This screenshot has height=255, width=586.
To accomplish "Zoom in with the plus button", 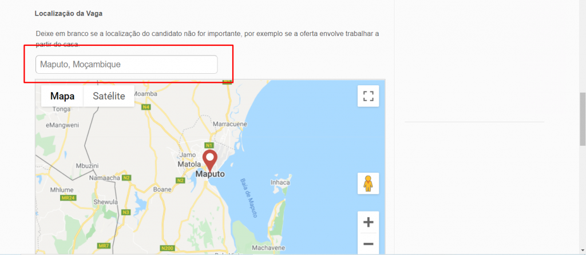I will tap(368, 222).
